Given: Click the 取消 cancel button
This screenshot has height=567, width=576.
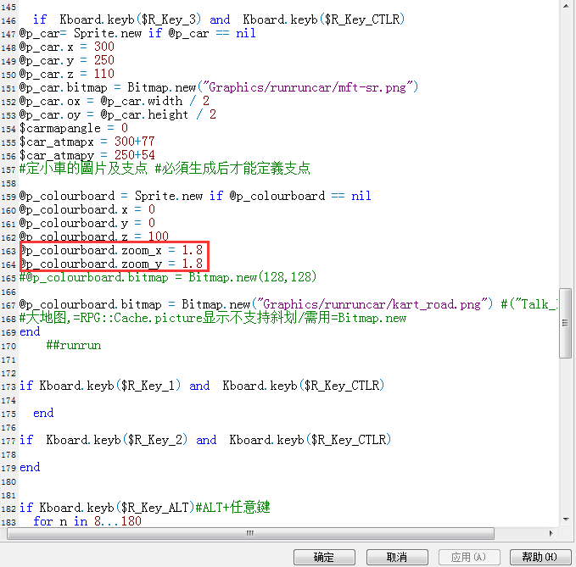Looking at the screenshot, I should (397, 557).
